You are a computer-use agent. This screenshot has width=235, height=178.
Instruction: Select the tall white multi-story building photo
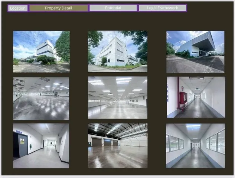[117, 51]
